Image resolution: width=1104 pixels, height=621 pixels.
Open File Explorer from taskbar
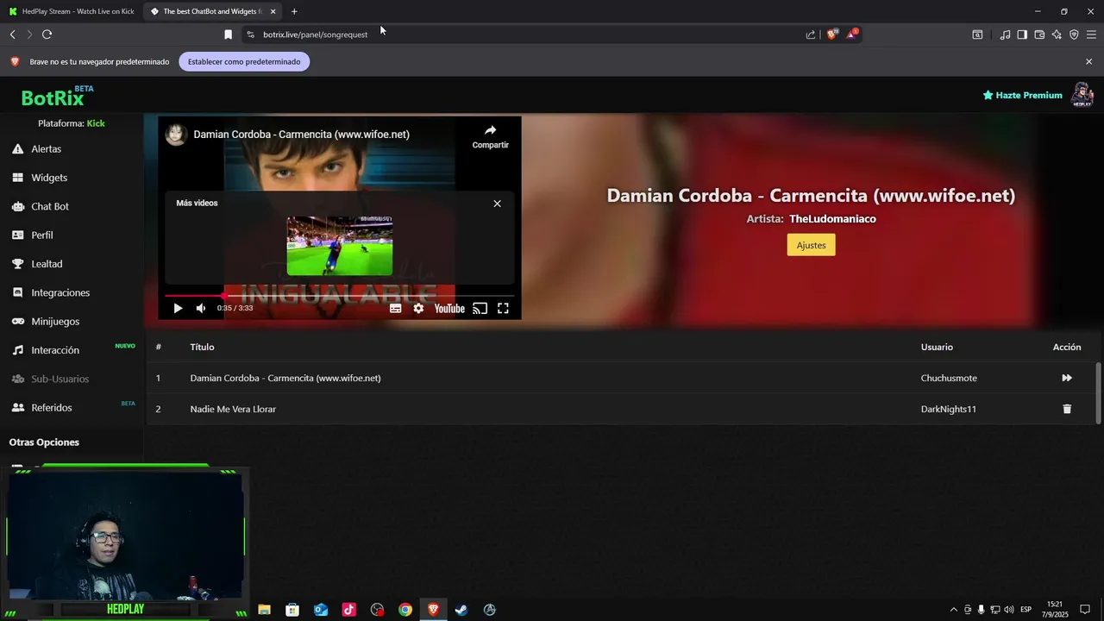[264, 610]
